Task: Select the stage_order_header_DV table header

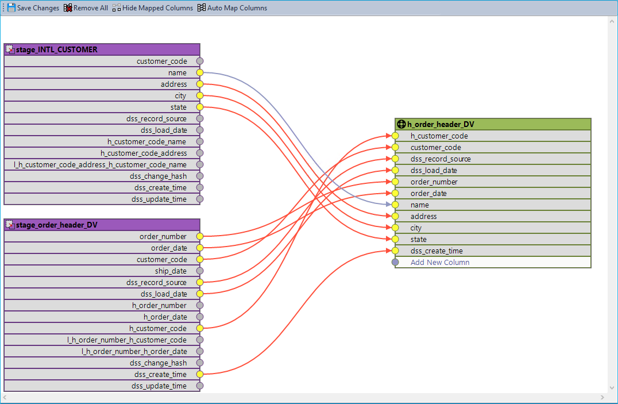Action: click(x=102, y=225)
